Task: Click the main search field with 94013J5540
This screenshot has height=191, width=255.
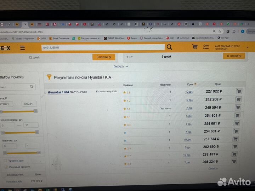Action: tap(103, 47)
